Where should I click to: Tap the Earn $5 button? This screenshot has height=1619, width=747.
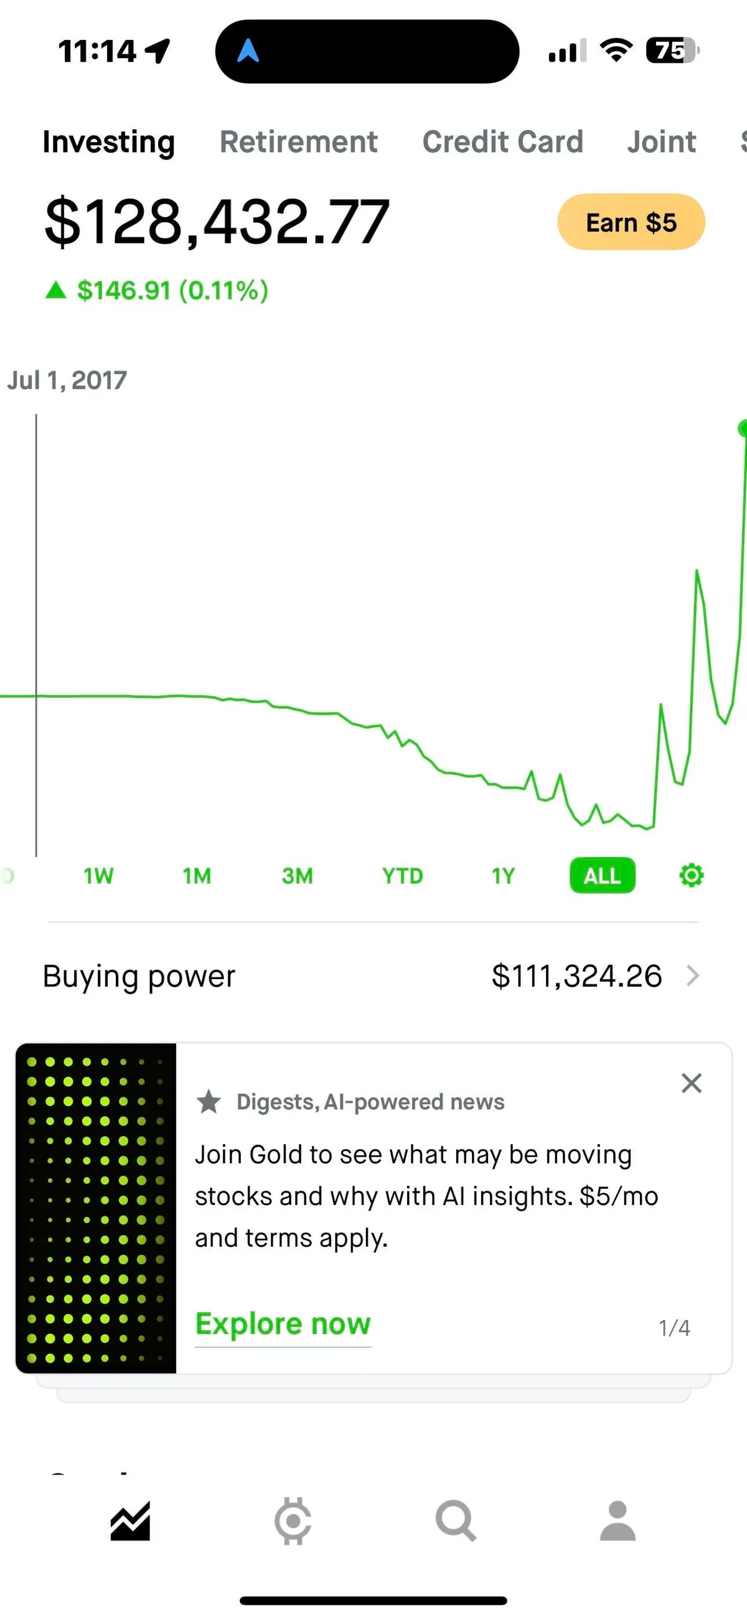(x=631, y=222)
